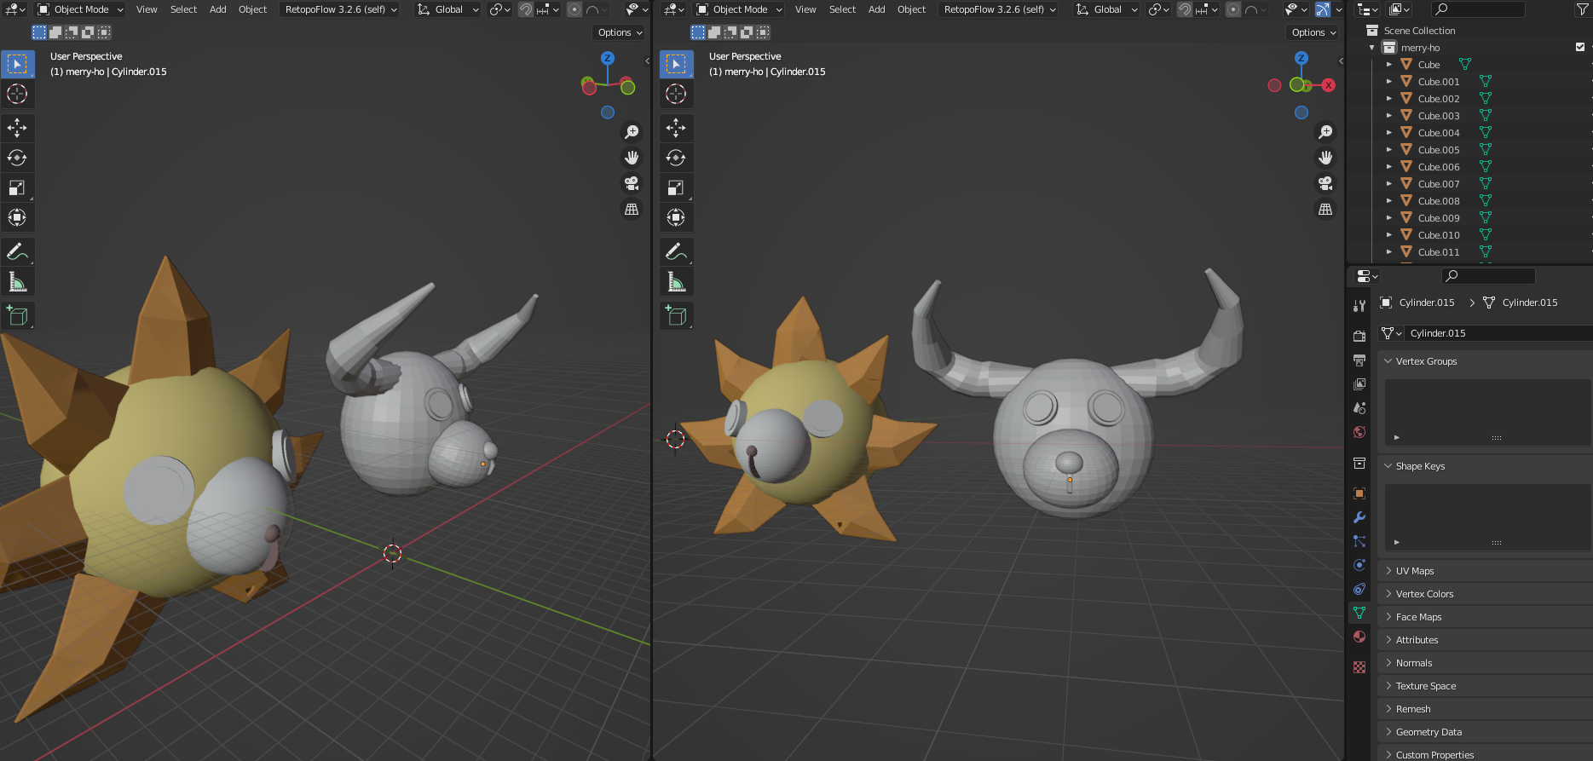The height and width of the screenshot is (761, 1593).
Task: Open the Render properties tab
Action: tap(1359, 336)
